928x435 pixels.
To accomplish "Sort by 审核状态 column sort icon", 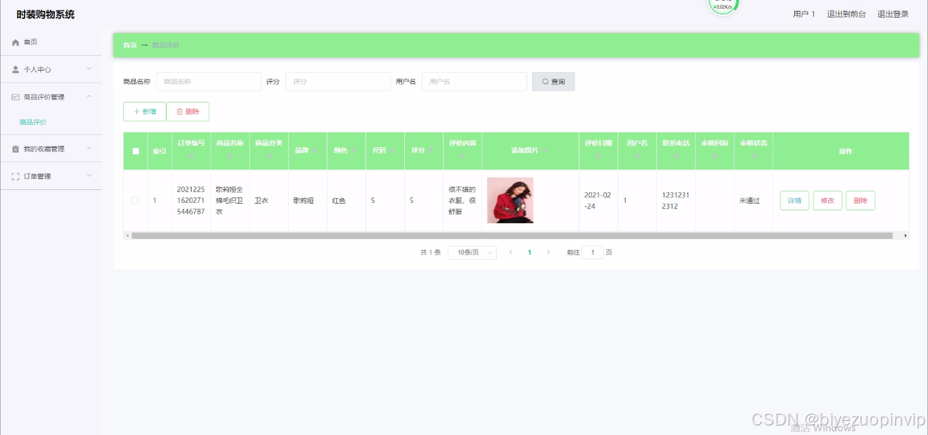I will tap(753, 157).
